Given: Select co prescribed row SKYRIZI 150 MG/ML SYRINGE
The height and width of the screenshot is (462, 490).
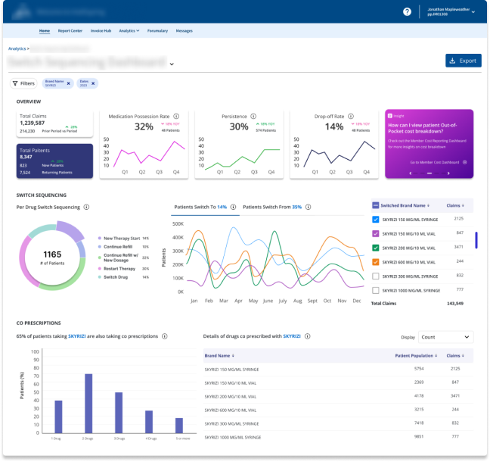Looking at the screenshot, I should coord(338,370).
